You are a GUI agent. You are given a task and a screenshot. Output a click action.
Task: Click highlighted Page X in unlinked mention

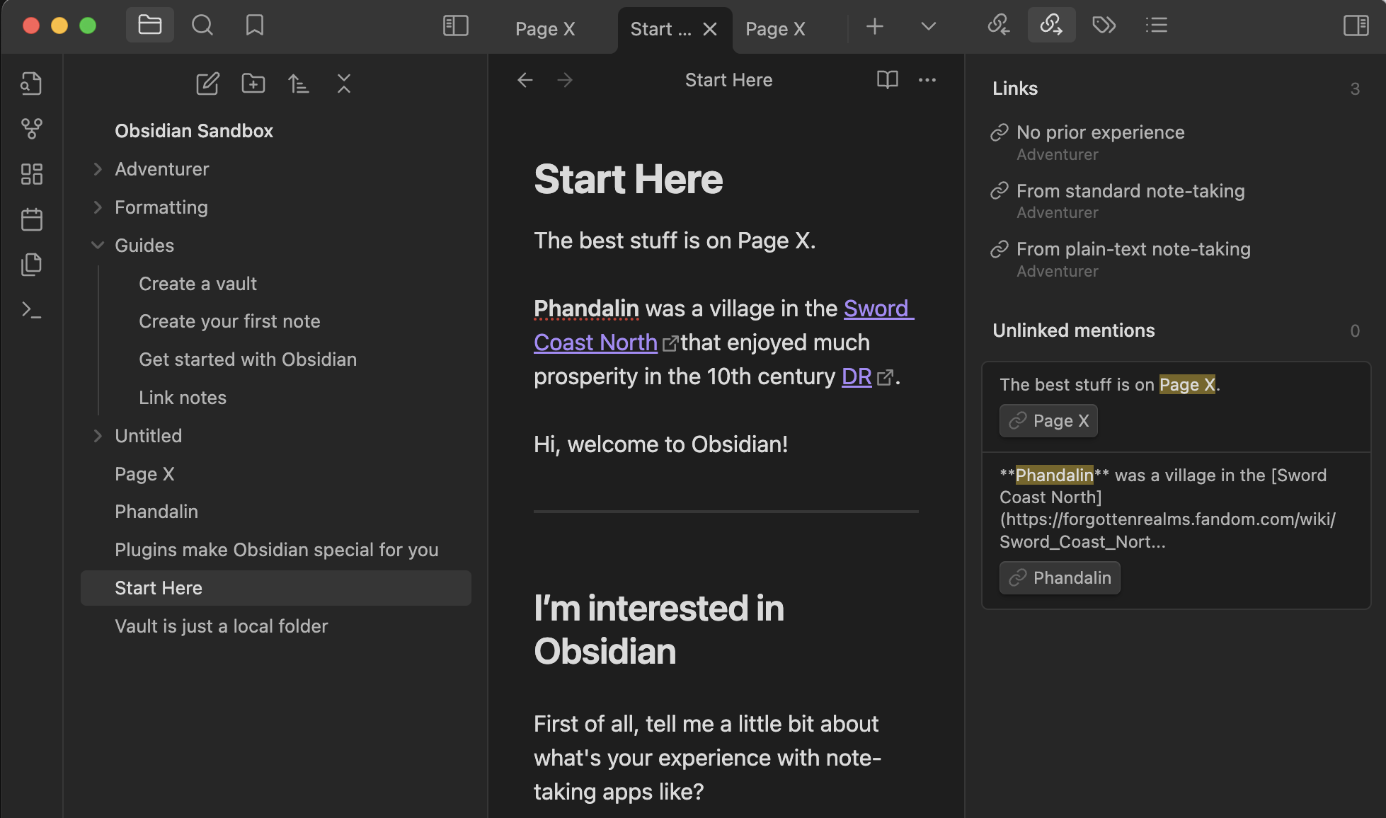point(1187,385)
